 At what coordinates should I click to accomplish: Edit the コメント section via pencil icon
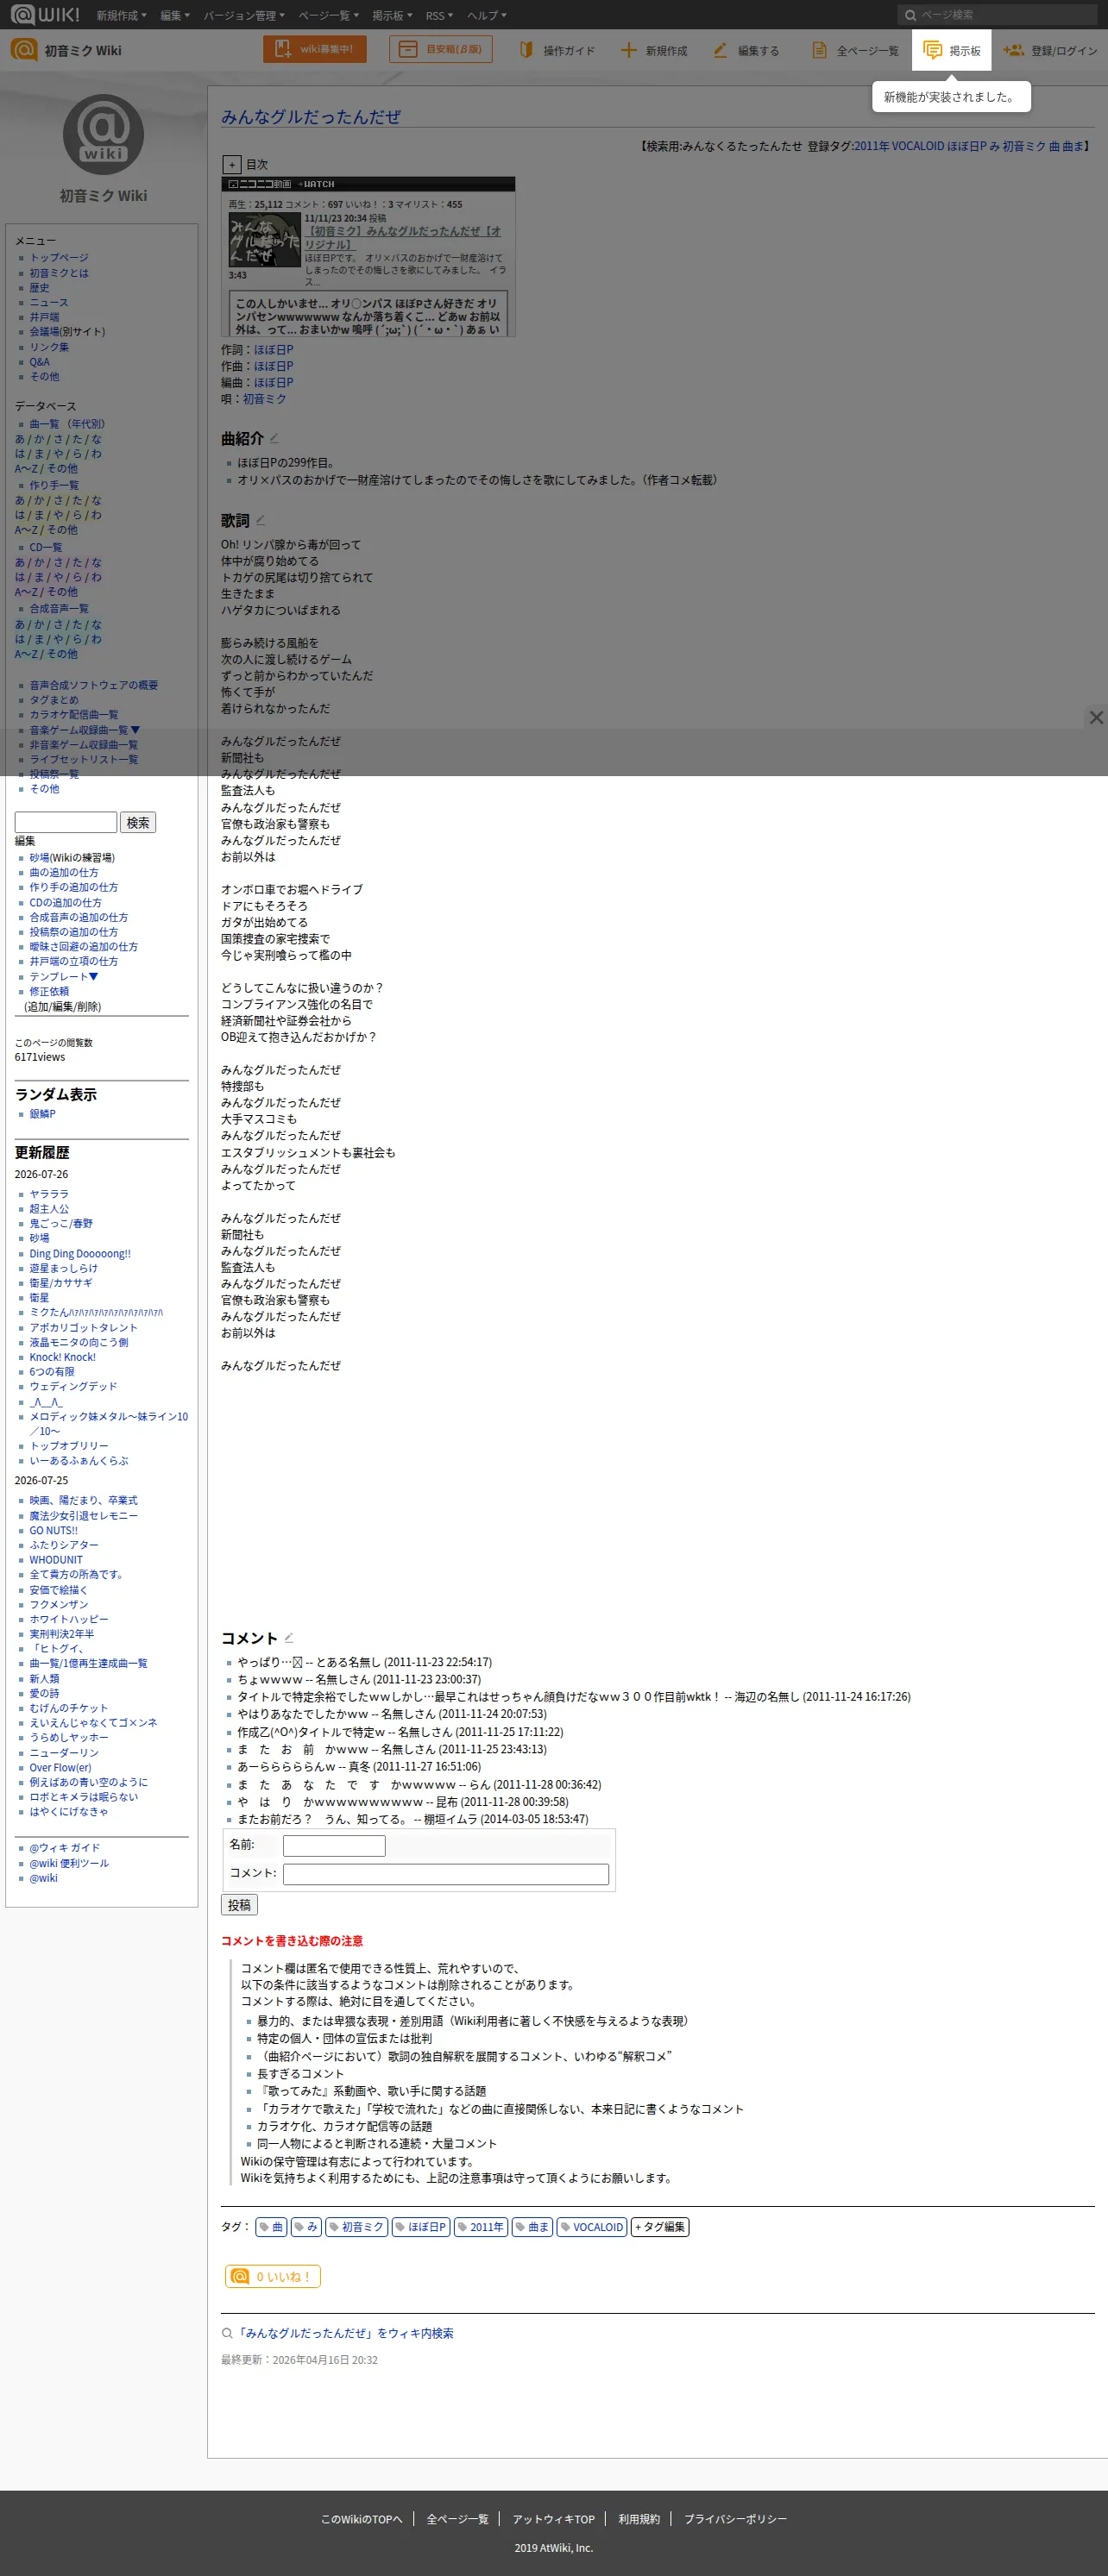(288, 1637)
